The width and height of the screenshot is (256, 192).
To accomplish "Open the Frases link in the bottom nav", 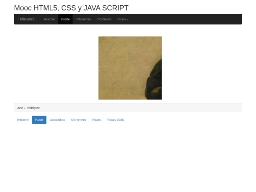I will 97,120.
